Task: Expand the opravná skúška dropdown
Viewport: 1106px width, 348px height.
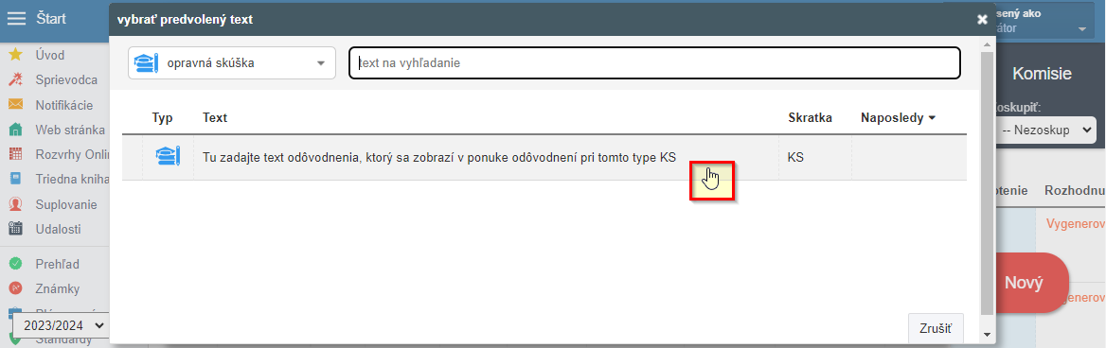Action: pos(231,63)
